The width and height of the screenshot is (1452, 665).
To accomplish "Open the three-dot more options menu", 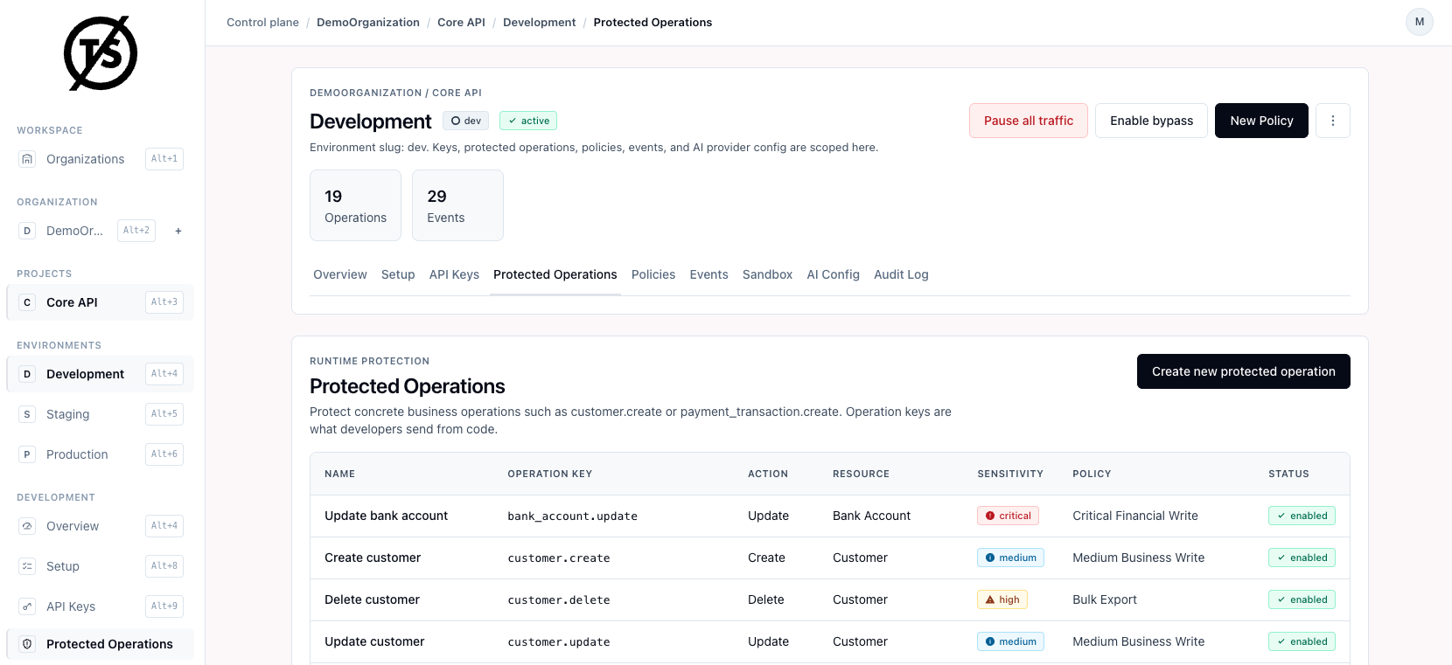I will 1332,121.
